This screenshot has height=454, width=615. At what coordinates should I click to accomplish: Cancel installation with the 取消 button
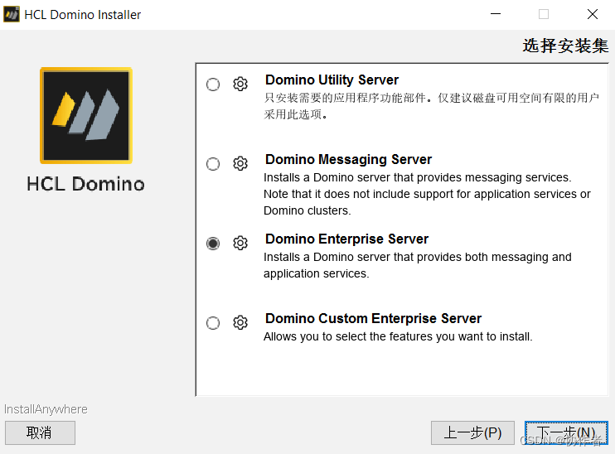point(40,432)
